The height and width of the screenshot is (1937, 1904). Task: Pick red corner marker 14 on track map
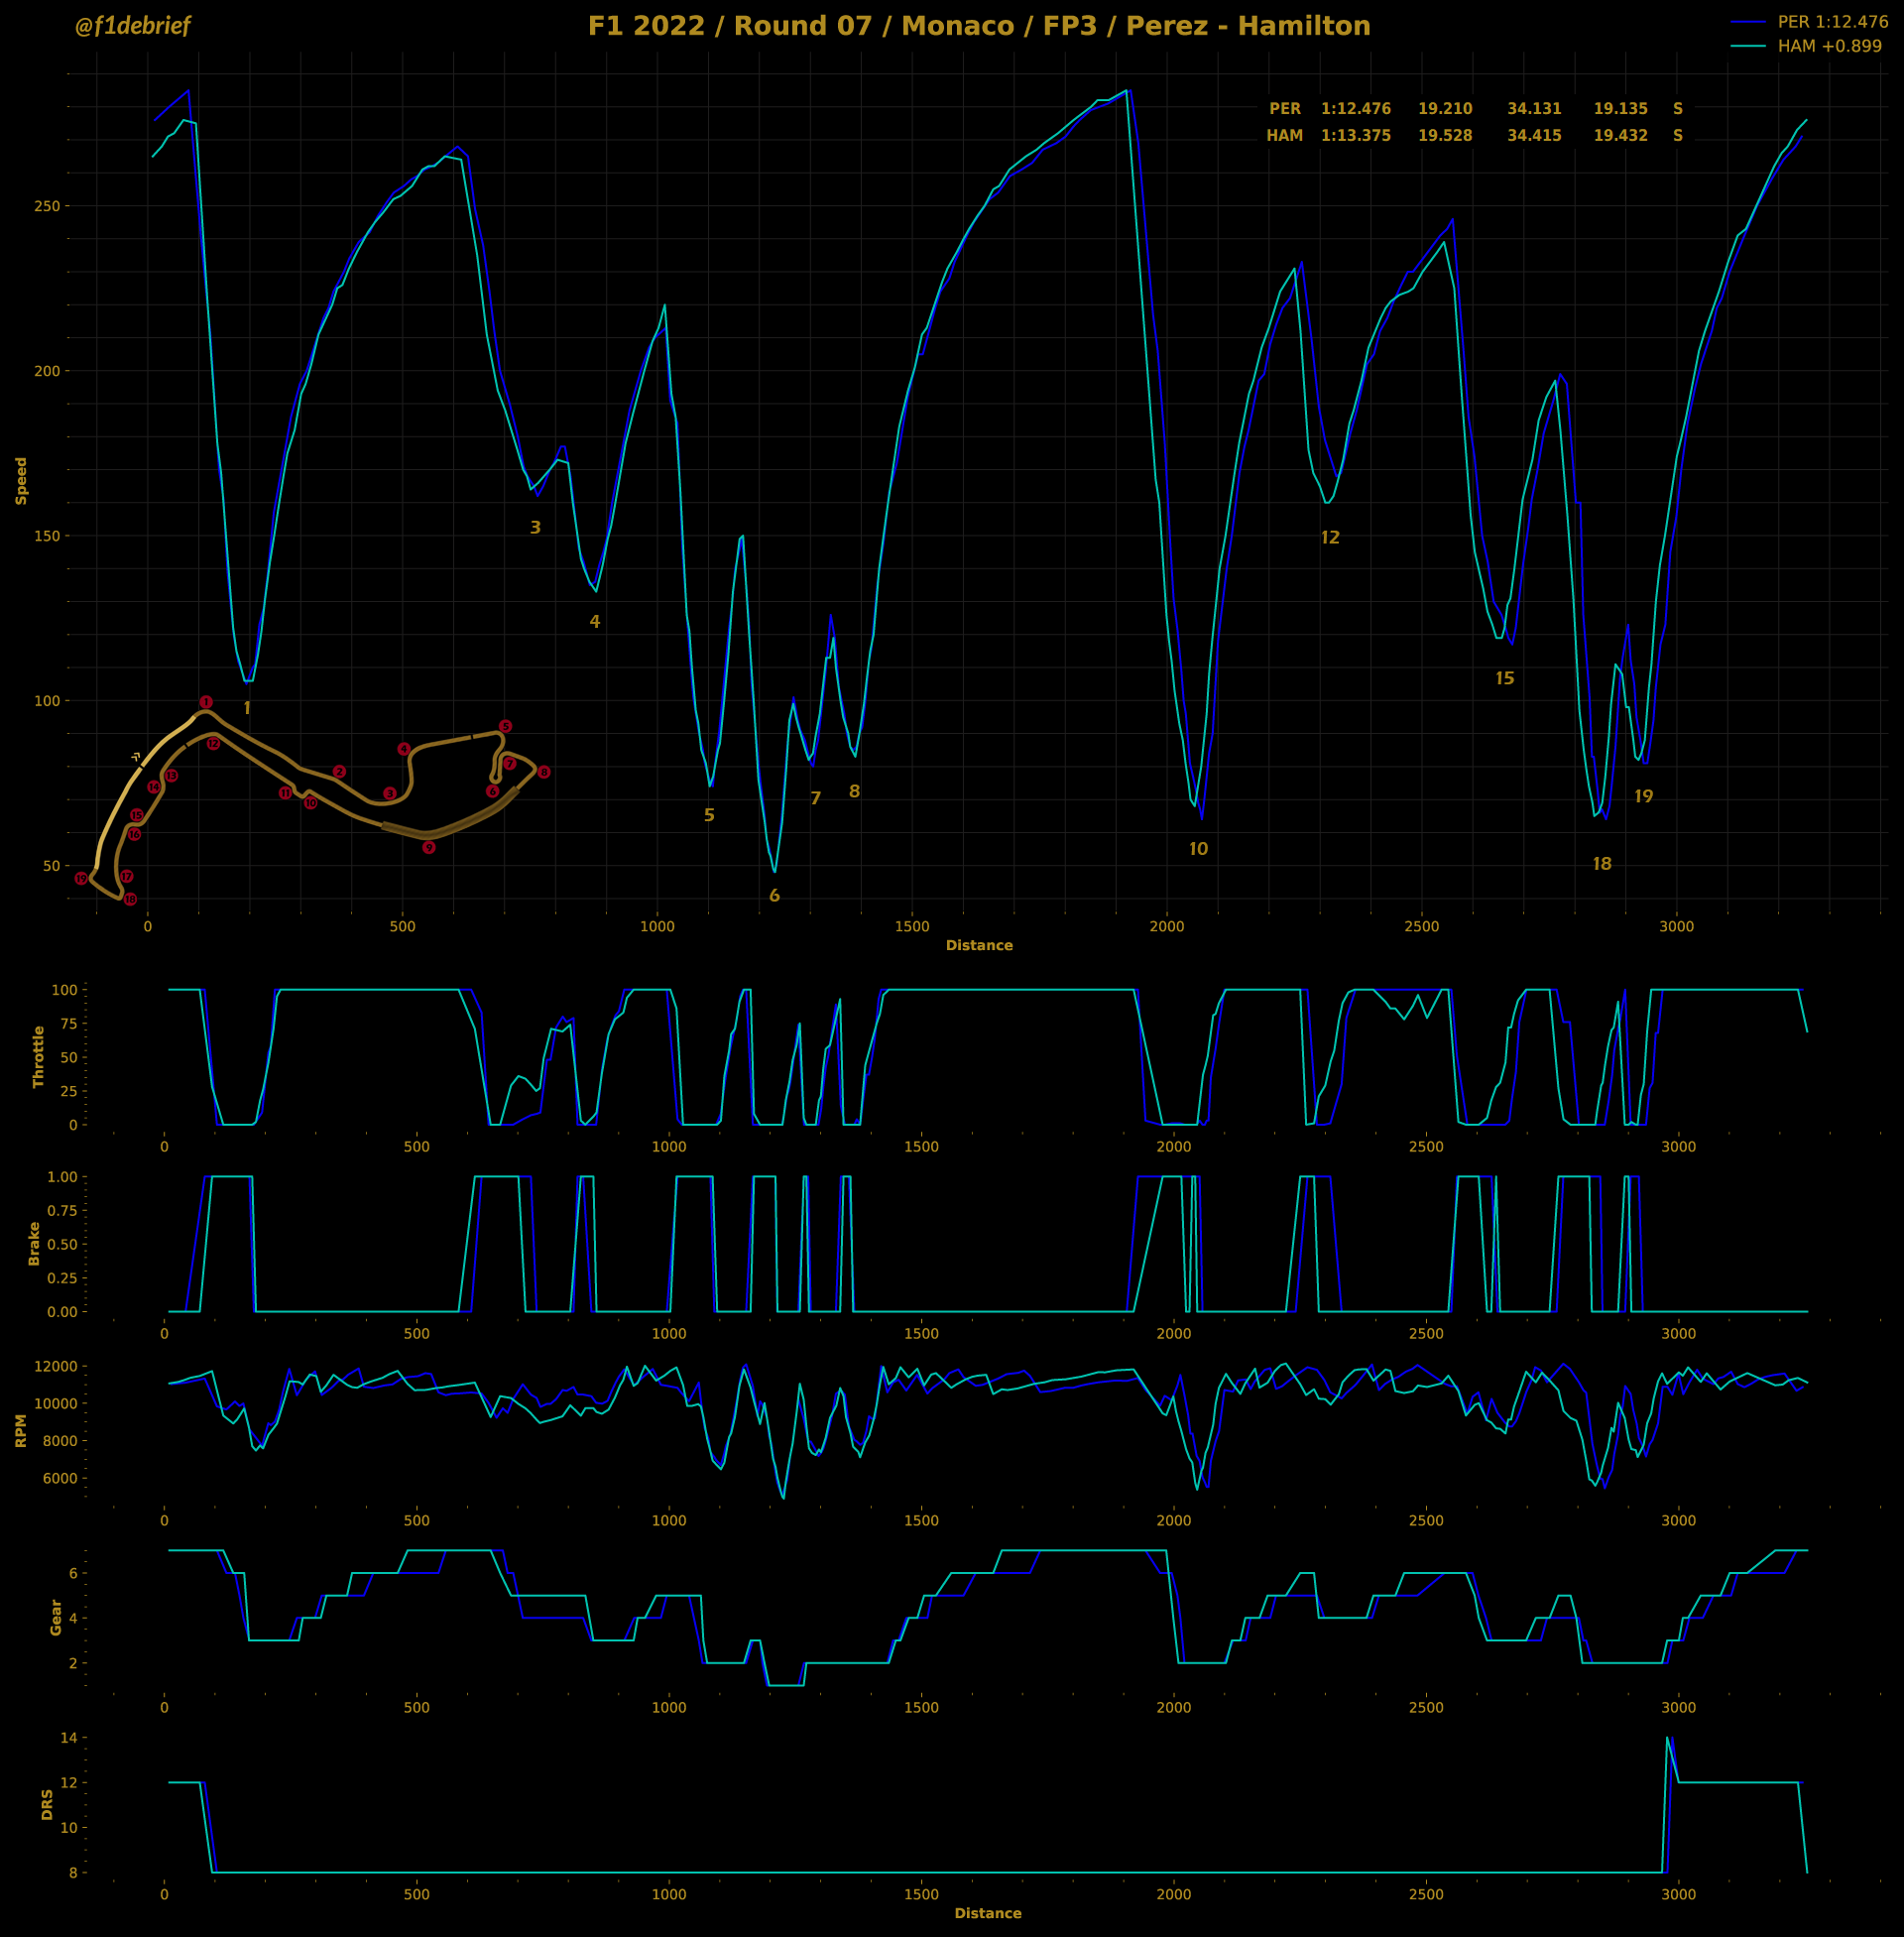pyautogui.click(x=154, y=787)
